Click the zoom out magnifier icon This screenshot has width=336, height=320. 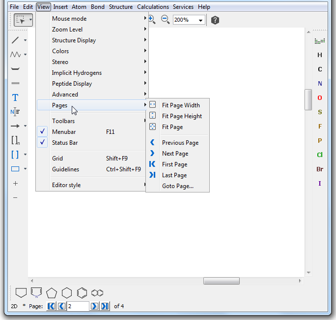point(166,20)
